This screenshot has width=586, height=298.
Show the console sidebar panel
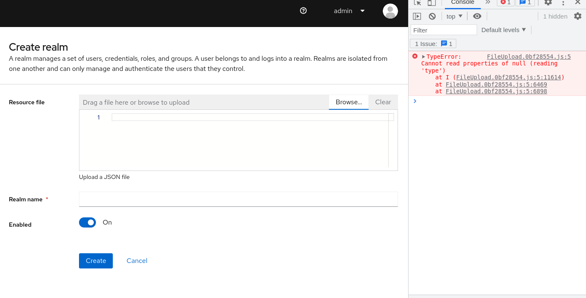[x=417, y=16]
